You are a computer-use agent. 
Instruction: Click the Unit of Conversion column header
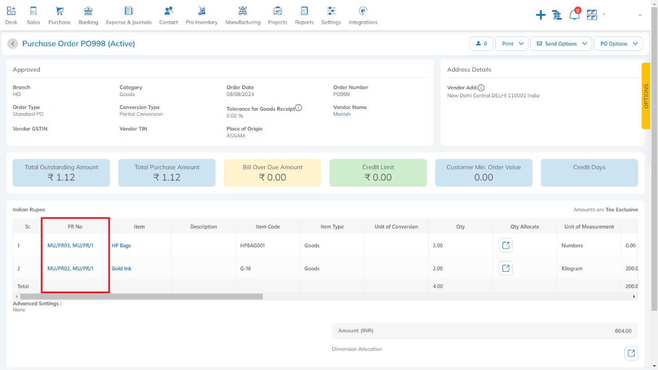tap(397, 226)
